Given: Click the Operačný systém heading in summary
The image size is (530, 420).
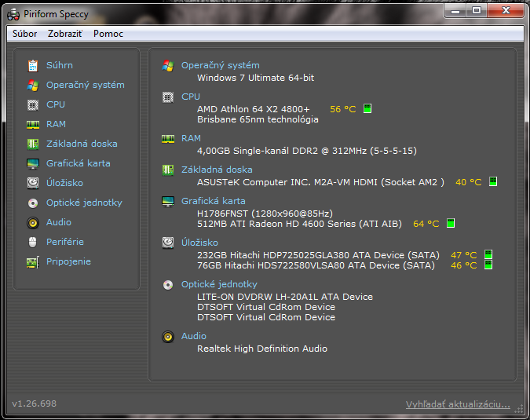Looking at the screenshot, I should click(221, 65).
